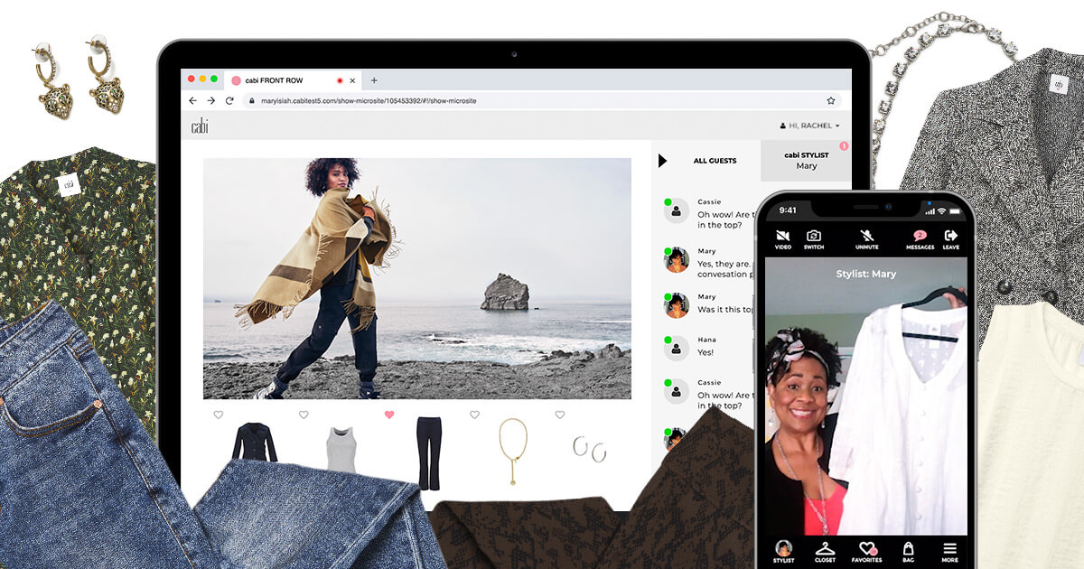Select the cabi FRONT ROW browser tab
The width and height of the screenshot is (1084, 569).
291,80
